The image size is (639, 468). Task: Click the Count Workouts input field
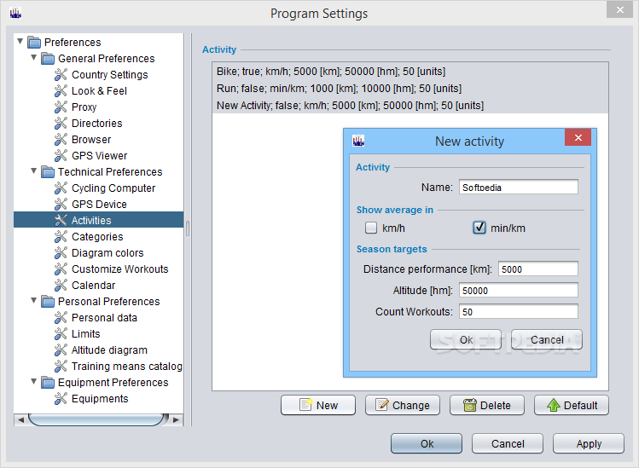coord(519,312)
